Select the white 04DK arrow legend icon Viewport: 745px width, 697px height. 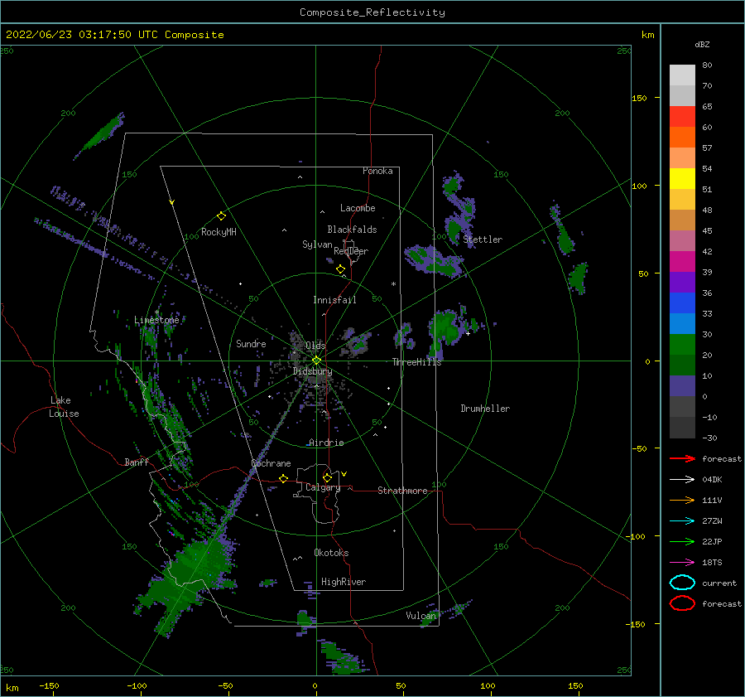coord(682,479)
